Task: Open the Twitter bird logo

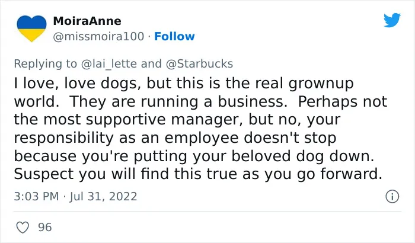Action: point(392,20)
